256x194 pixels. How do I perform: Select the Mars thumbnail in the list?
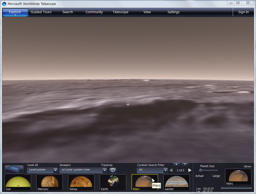[x=145, y=182]
